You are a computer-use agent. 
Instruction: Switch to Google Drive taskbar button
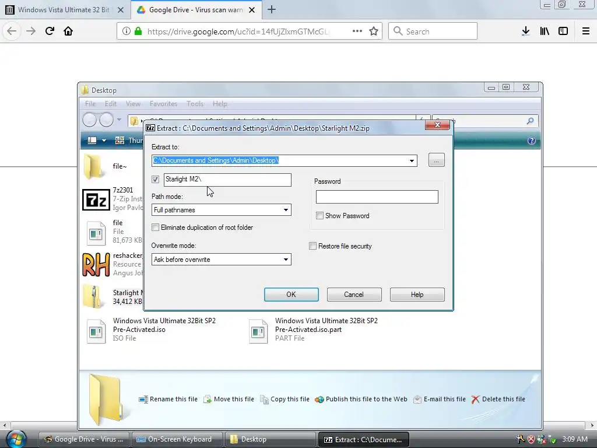(84, 439)
